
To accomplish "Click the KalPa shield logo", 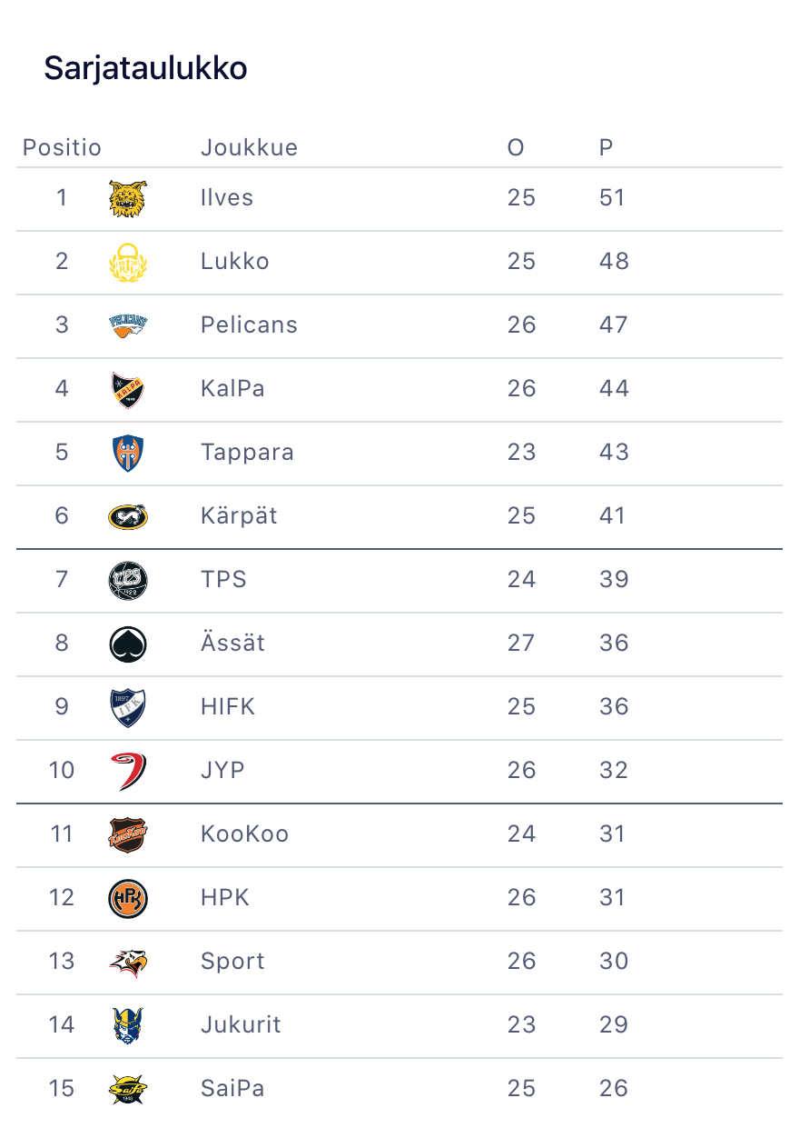I will (127, 389).
